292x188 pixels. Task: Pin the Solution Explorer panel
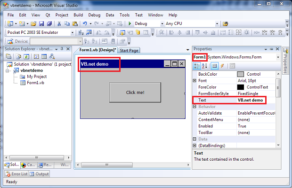coord(62,49)
